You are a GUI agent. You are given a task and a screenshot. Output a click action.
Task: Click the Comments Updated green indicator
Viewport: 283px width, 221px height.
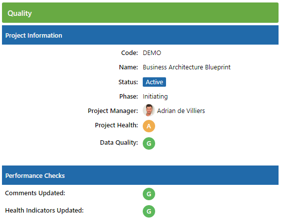click(x=149, y=194)
